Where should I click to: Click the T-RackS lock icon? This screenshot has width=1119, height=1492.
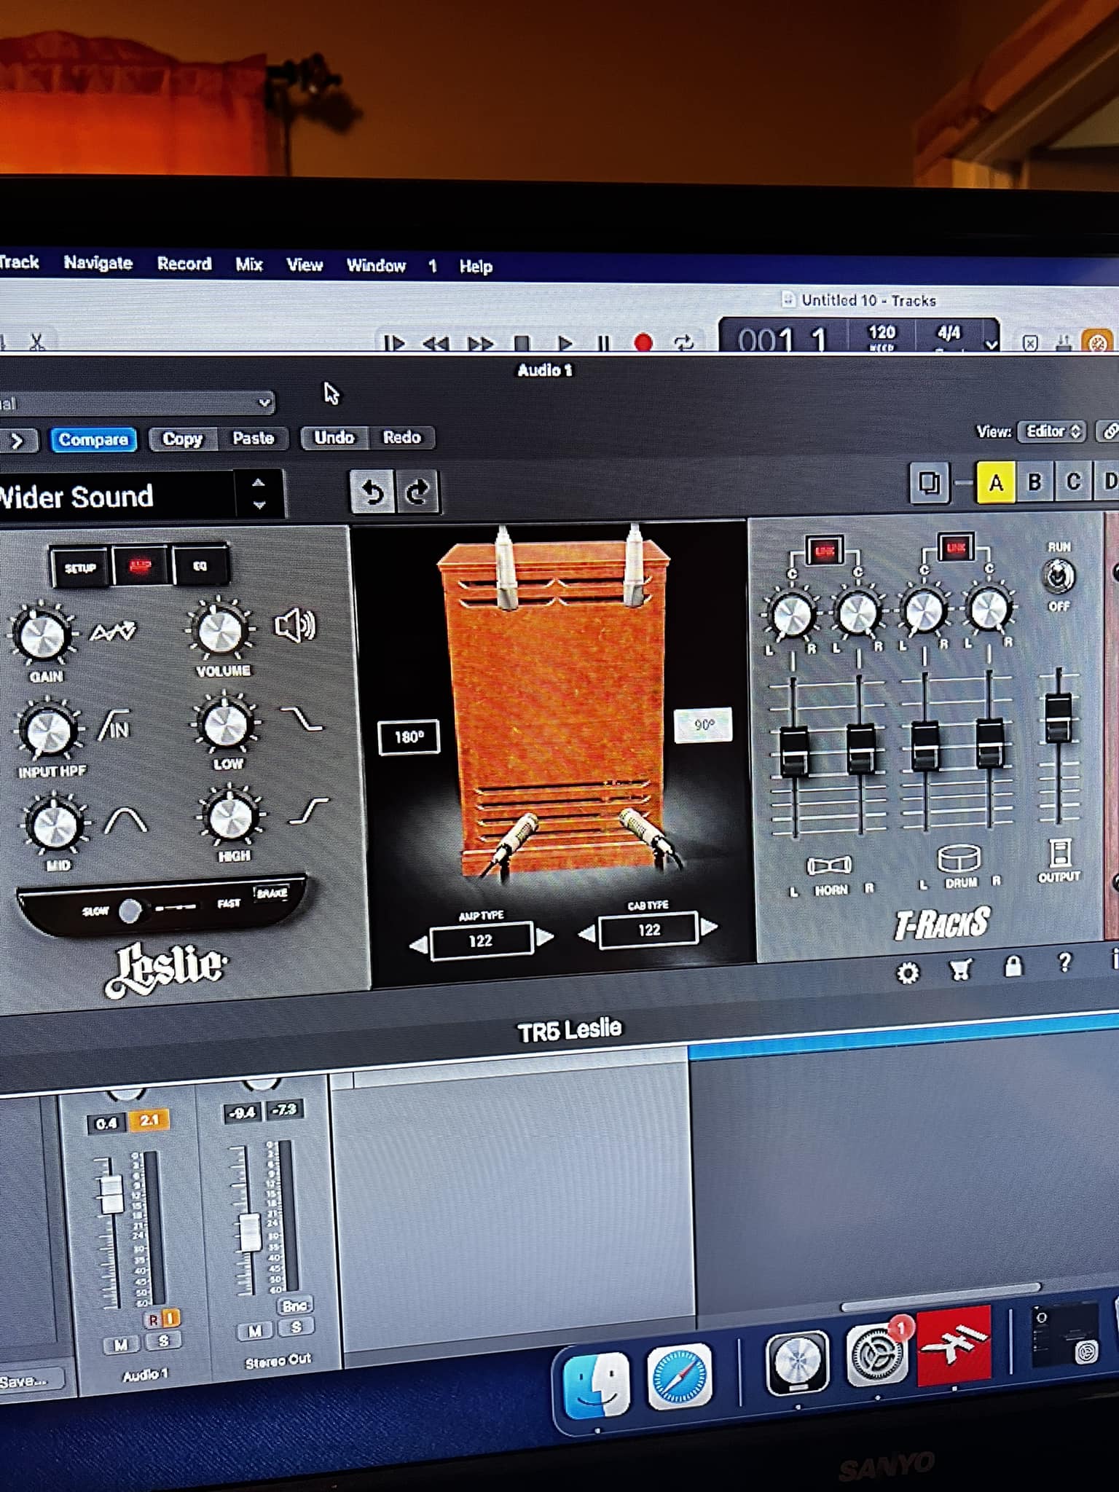pos(1013,966)
